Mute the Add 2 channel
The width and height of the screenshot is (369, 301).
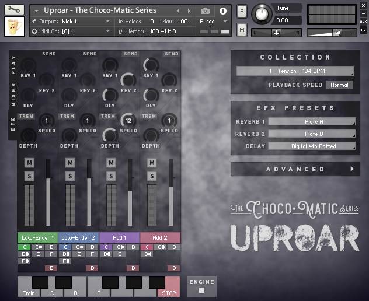(152, 163)
